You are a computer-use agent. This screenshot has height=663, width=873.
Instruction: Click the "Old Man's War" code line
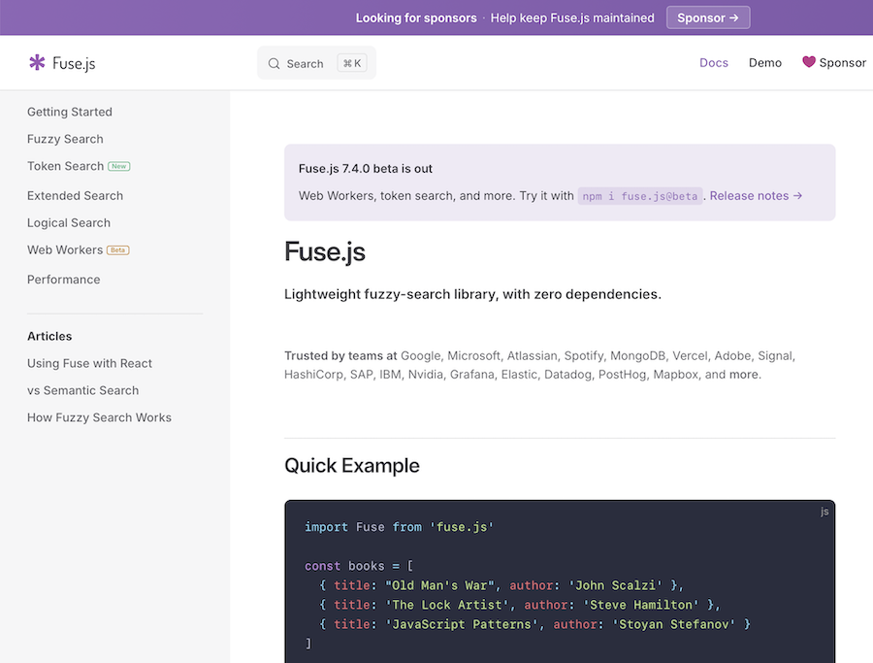point(501,585)
